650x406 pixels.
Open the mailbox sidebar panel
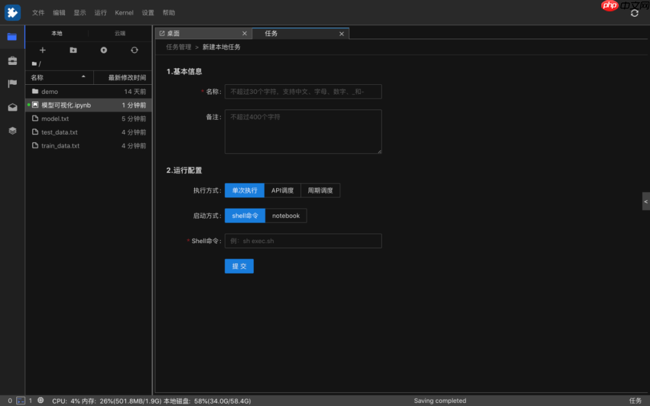12,107
